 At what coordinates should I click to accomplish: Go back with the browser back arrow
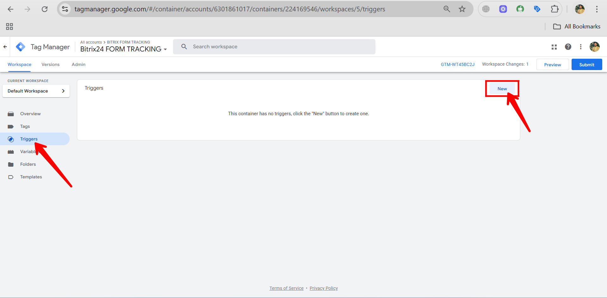[10, 9]
